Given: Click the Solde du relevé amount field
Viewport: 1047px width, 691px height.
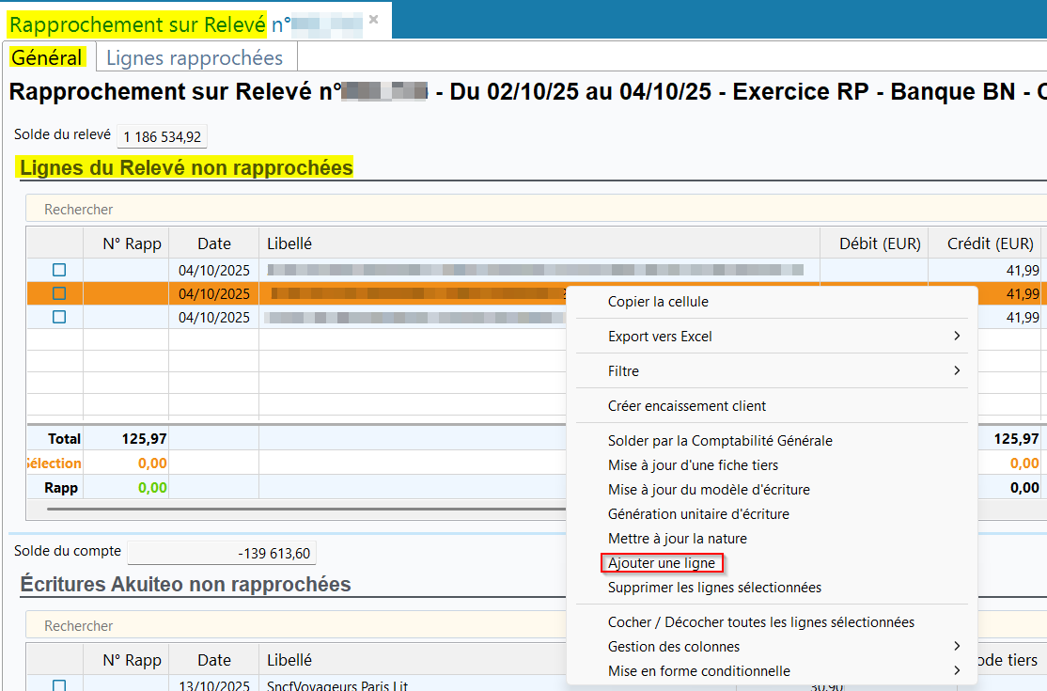Looking at the screenshot, I should click(162, 137).
